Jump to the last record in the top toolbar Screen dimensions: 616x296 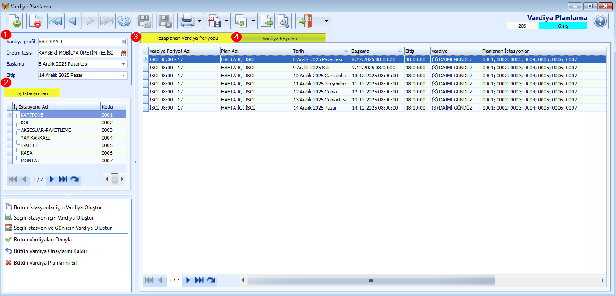tap(107, 21)
